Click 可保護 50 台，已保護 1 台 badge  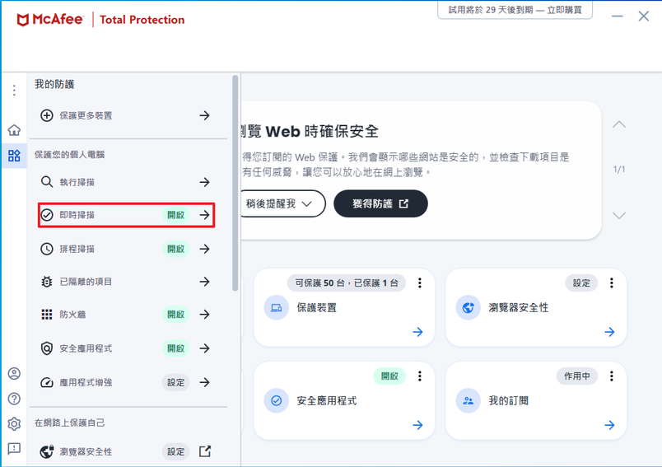click(346, 283)
